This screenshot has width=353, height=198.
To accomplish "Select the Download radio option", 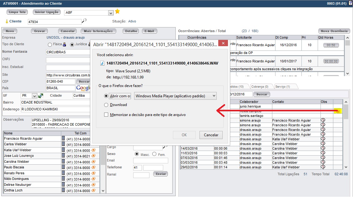I will [x=106, y=105].
